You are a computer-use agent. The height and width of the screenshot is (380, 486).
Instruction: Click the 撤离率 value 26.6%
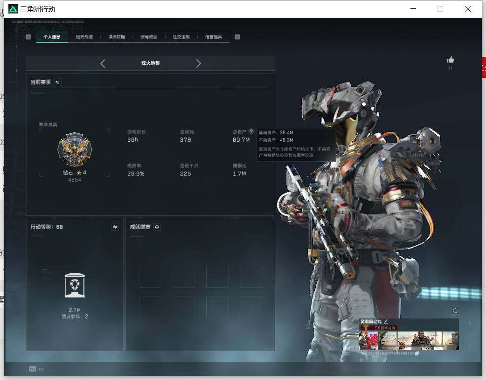point(136,174)
